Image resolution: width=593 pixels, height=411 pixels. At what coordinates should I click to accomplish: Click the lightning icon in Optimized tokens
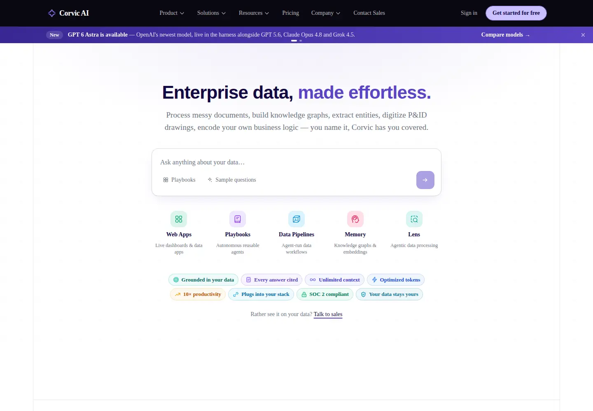[374, 280]
